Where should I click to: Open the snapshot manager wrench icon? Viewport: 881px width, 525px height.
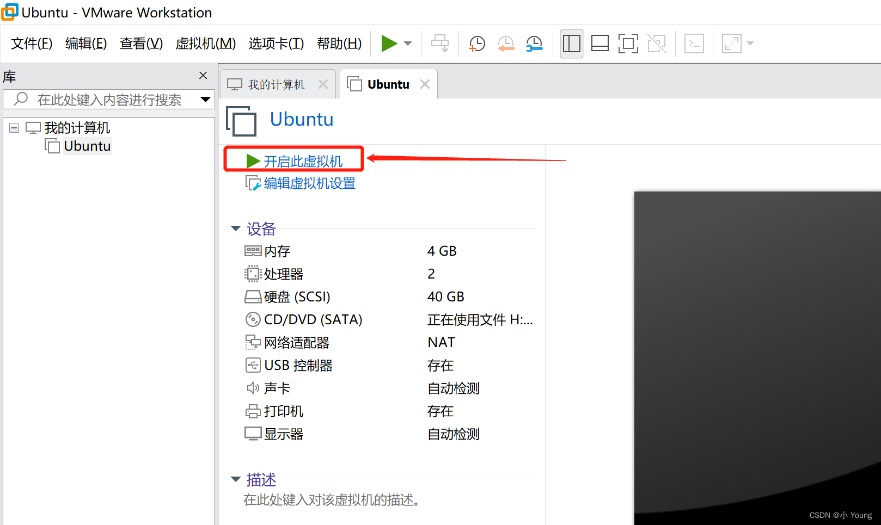coord(534,44)
